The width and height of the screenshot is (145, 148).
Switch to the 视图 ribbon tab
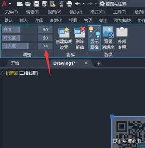(x=73, y=21)
